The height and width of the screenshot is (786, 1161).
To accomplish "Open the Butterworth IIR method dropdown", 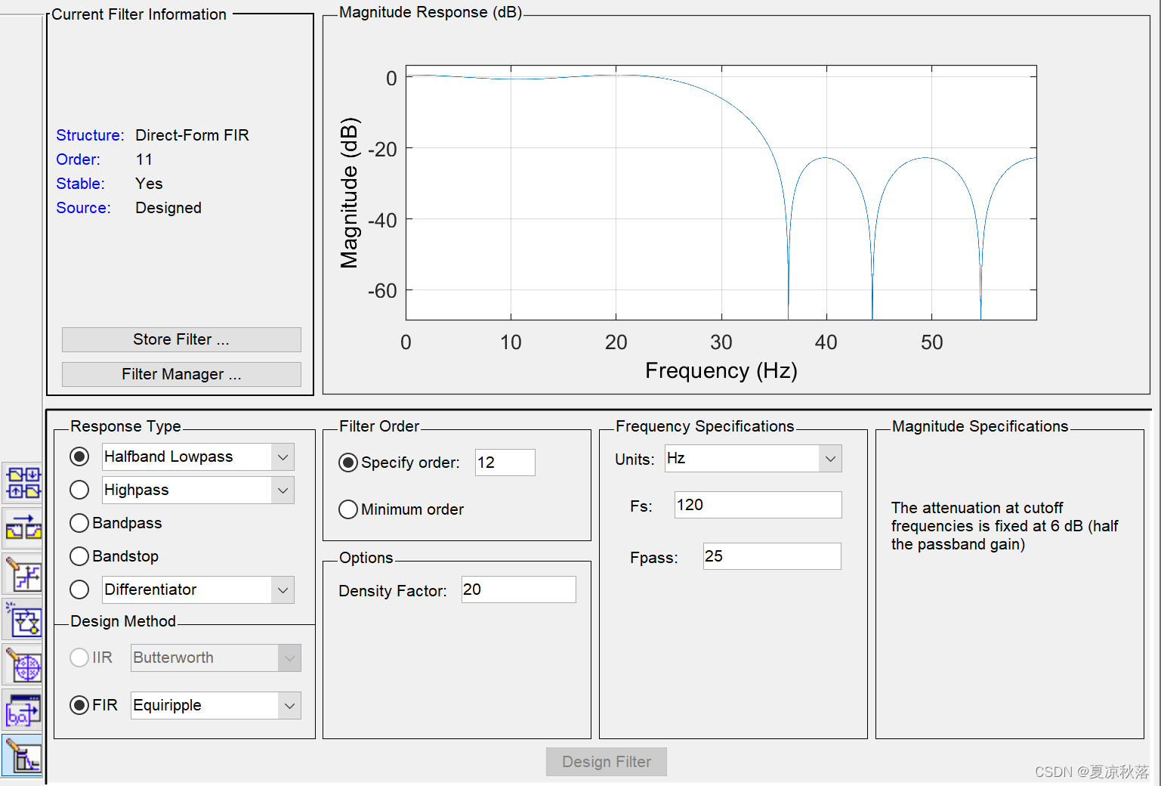I will [289, 658].
